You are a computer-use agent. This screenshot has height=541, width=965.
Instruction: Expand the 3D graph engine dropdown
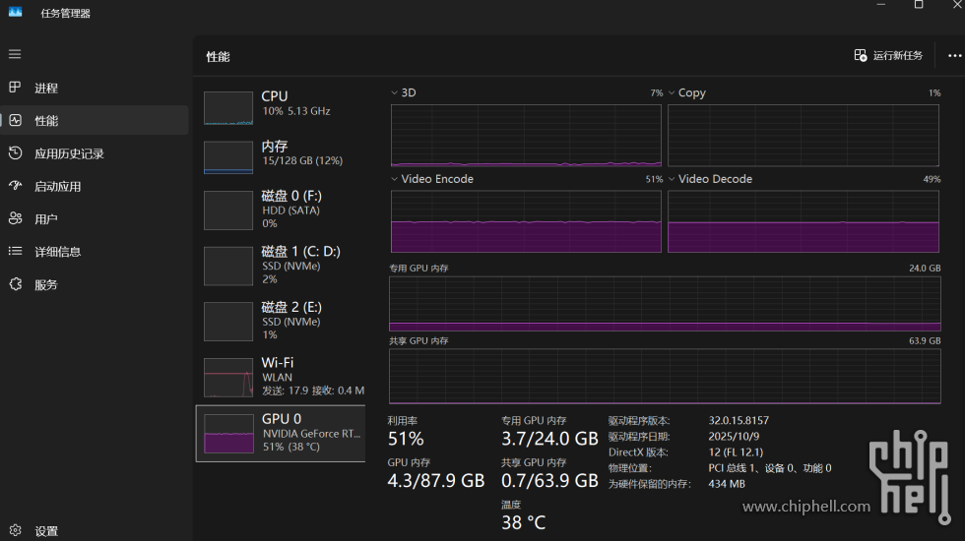click(x=395, y=92)
